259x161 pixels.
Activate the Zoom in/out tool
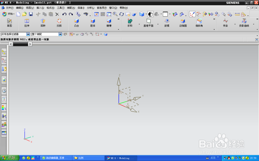point(115,14)
